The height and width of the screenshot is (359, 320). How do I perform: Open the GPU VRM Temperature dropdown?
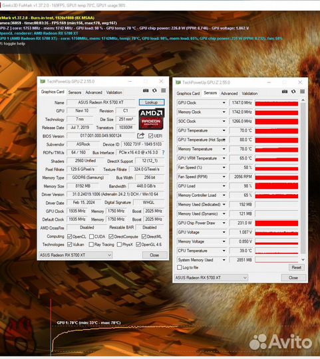224,158
